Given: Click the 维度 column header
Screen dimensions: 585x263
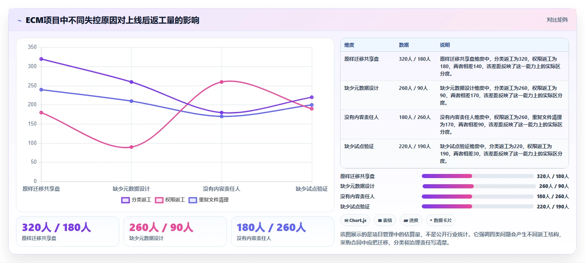Looking at the screenshot, I should point(350,45).
